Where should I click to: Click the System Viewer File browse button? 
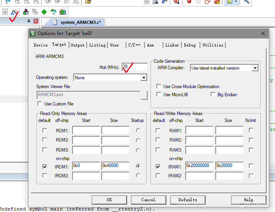[144, 95]
